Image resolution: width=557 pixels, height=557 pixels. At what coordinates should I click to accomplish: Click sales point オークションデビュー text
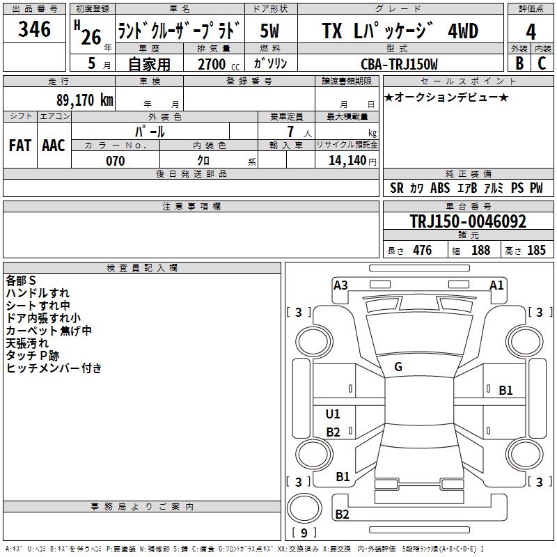point(446,97)
